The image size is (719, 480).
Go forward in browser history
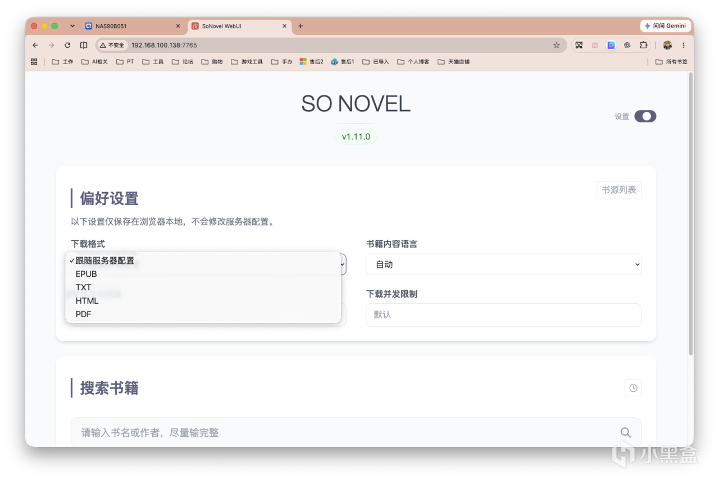tap(51, 45)
